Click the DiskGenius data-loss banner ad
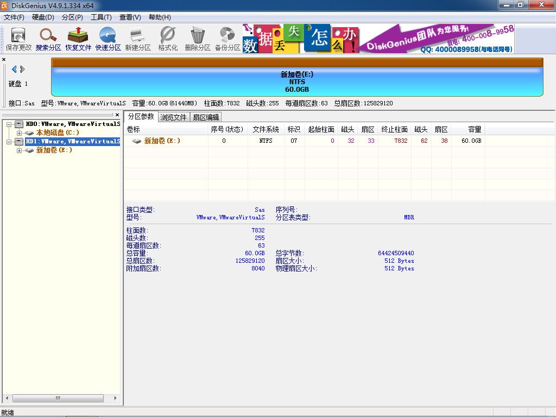 tap(378, 39)
